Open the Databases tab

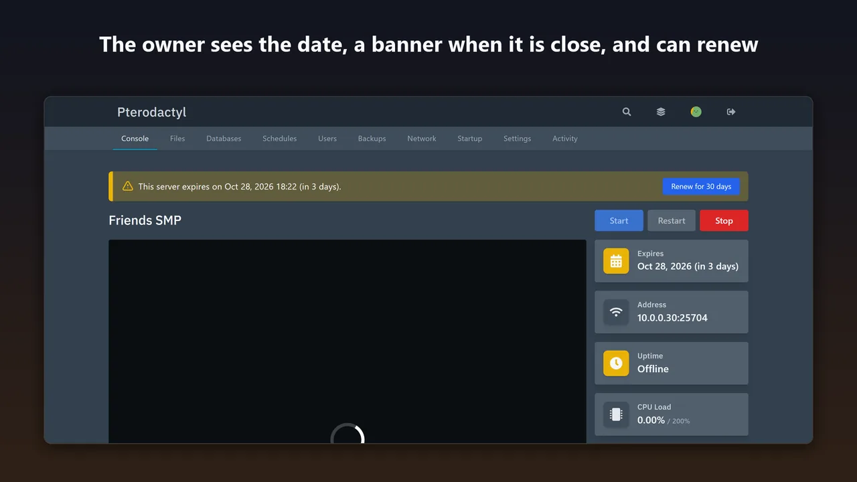(224, 139)
